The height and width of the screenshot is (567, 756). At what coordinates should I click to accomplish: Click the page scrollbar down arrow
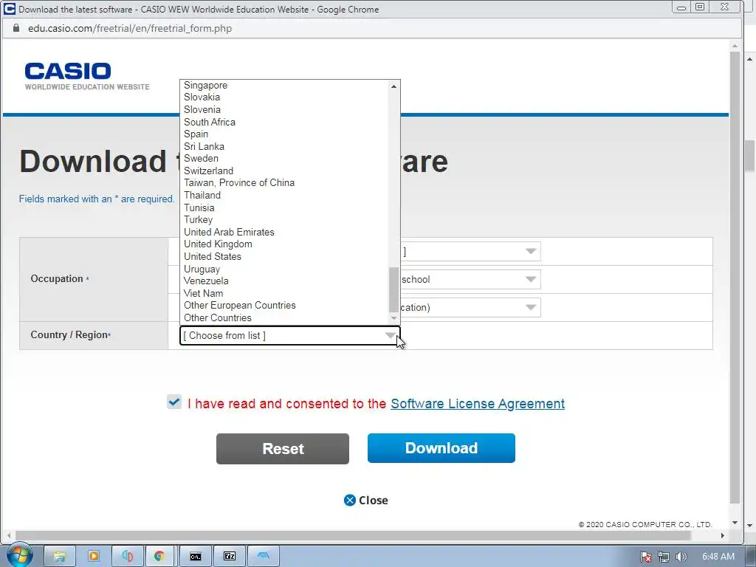(735, 523)
